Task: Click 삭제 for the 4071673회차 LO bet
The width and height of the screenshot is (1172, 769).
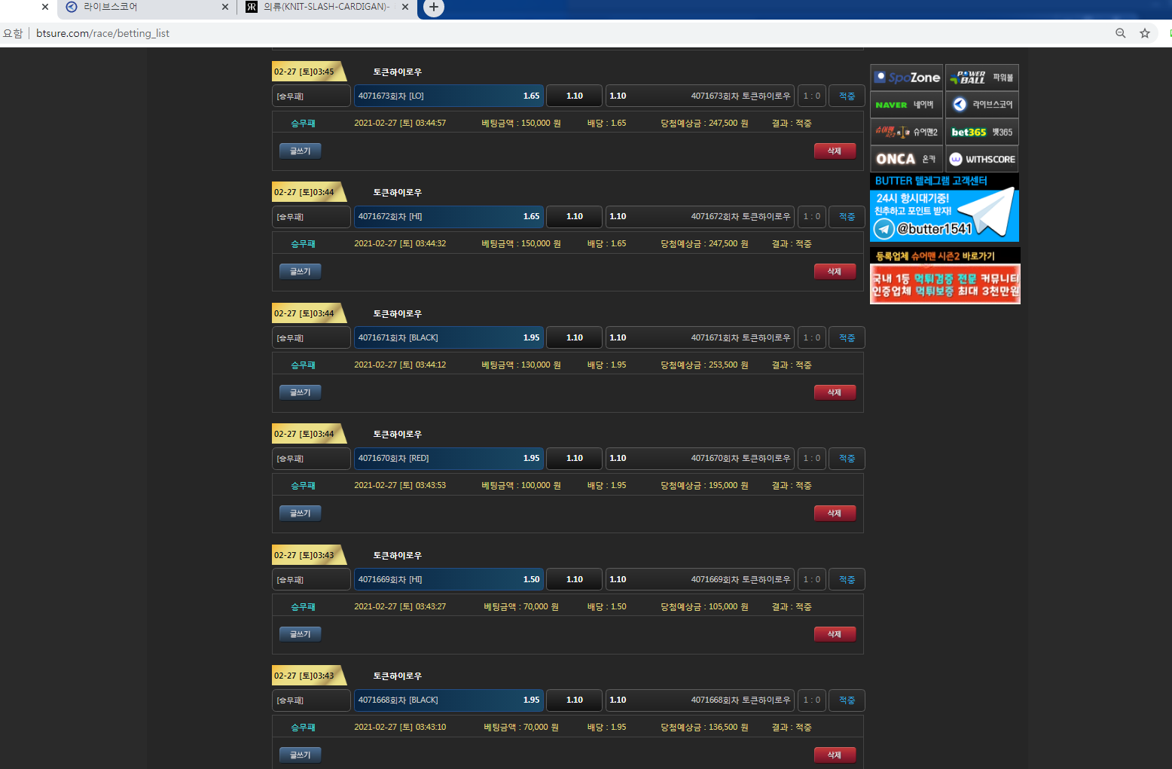Action: (834, 151)
